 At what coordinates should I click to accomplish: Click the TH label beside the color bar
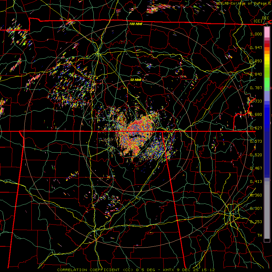(260, 235)
